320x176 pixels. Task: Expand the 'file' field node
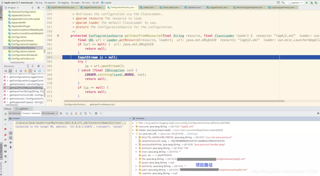point(136,159)
